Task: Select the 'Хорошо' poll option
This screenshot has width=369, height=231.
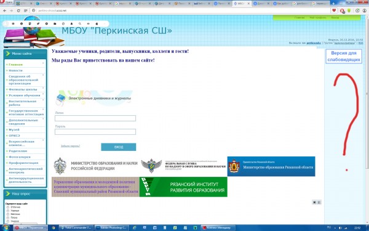Action: (8, 211)
